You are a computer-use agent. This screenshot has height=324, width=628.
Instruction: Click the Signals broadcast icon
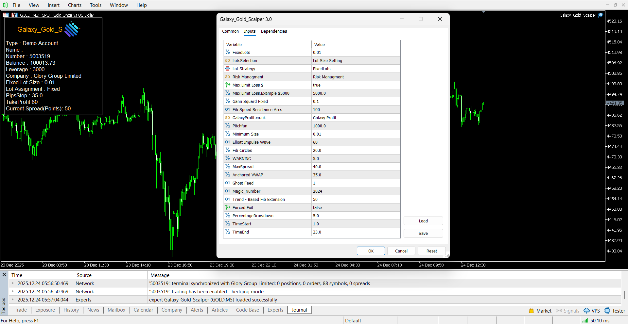point(559,311)
